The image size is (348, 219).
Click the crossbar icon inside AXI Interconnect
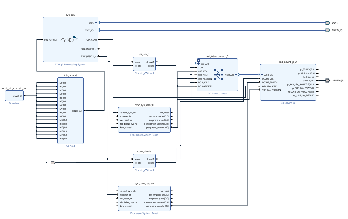coord(218,74)
